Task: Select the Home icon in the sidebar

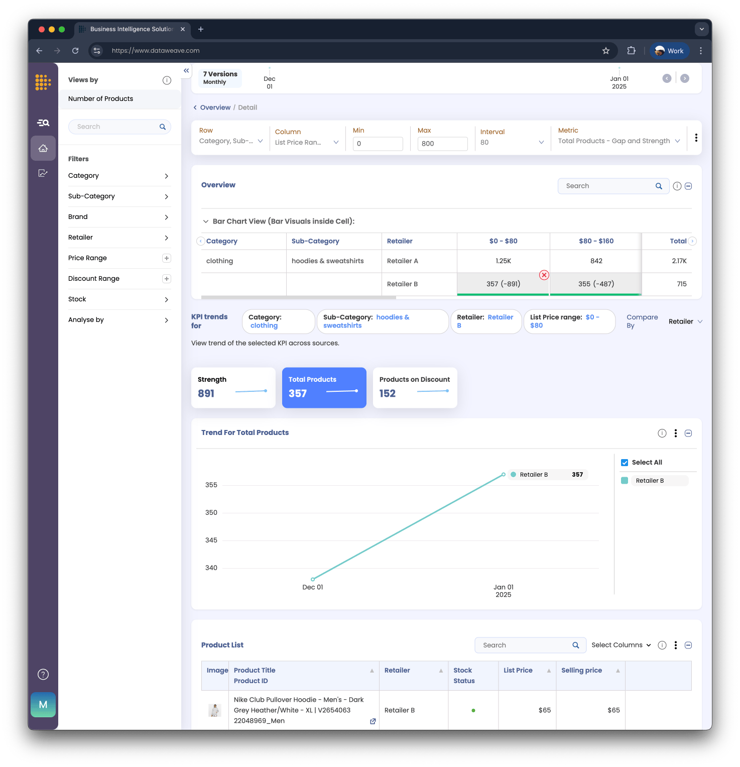Action: point(43,148)
